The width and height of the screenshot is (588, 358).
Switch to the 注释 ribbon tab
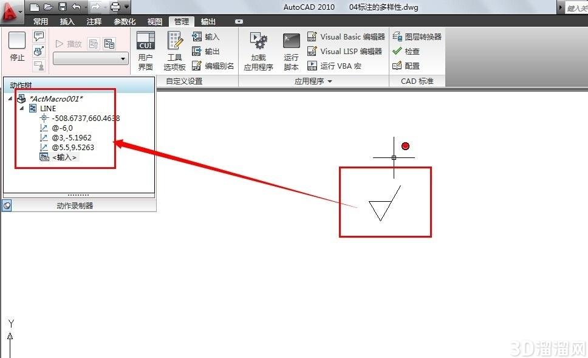tap(94, 22)
